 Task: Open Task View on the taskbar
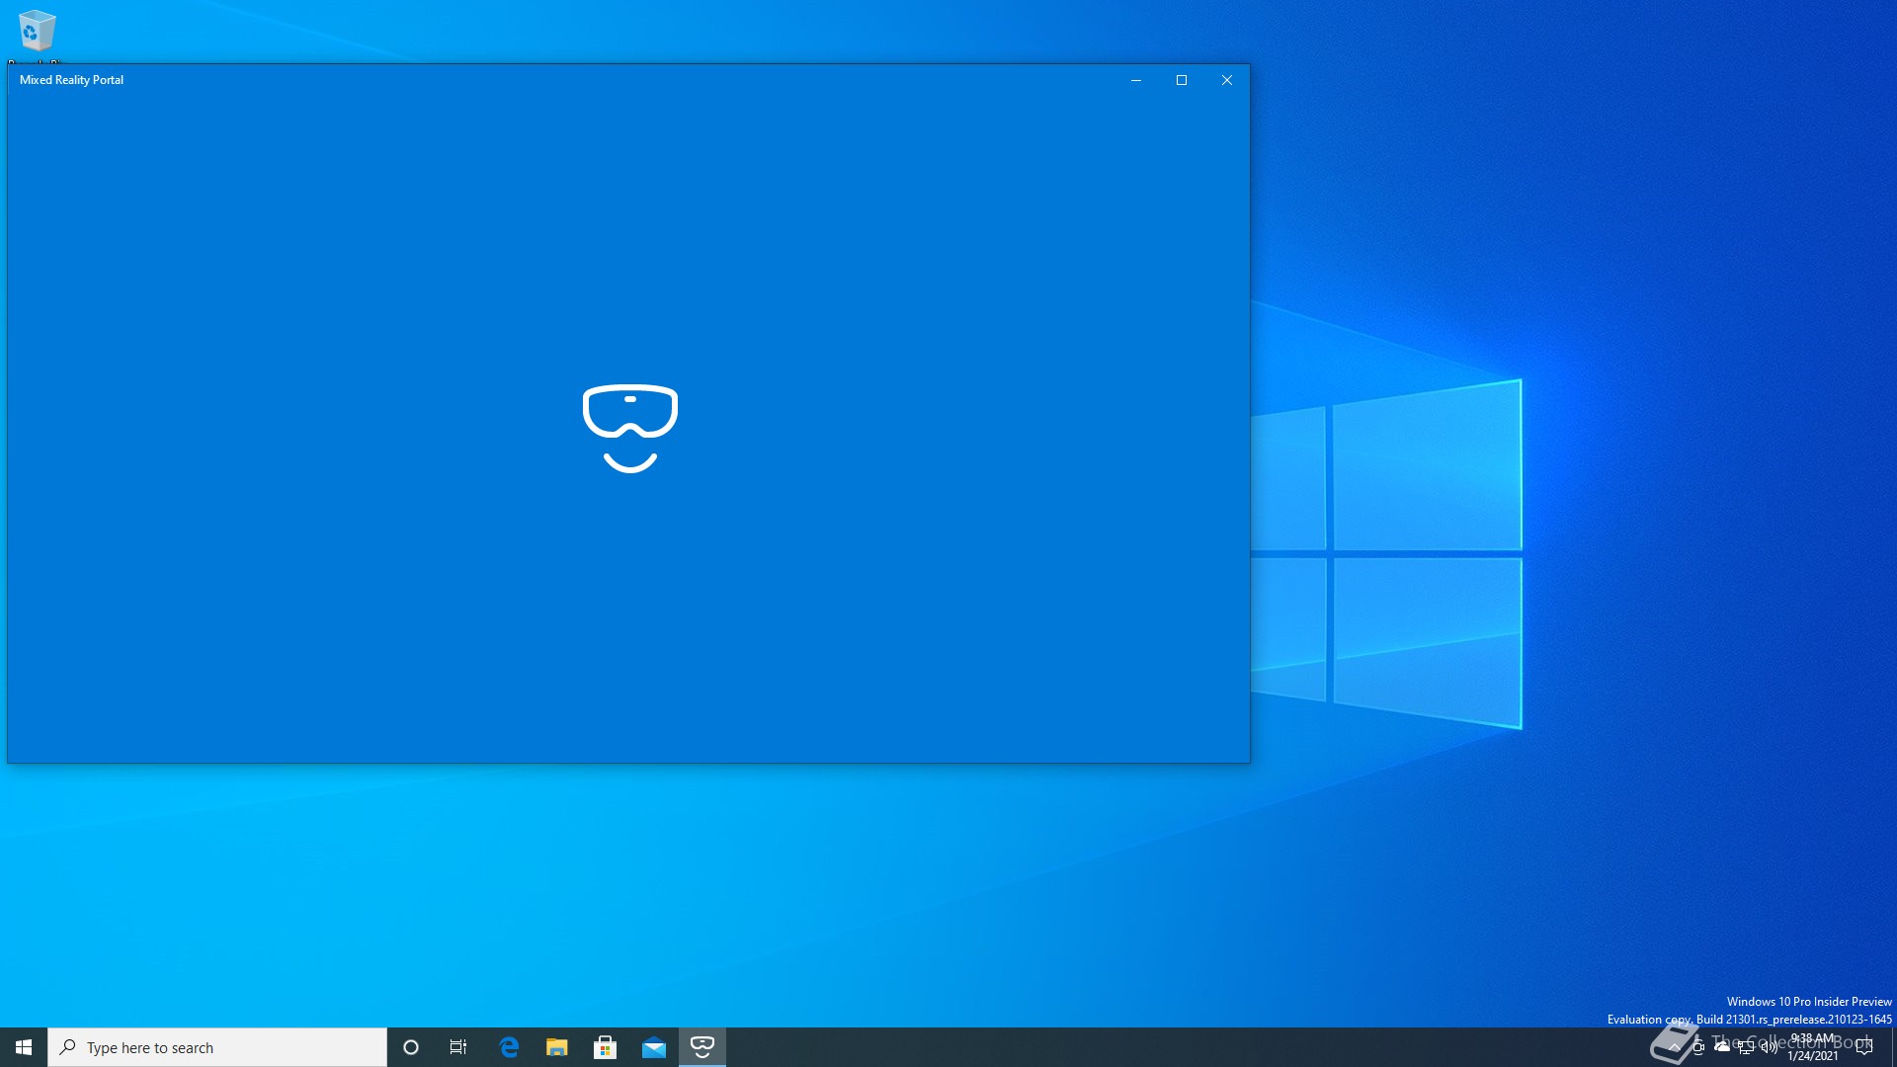(458, 1047)
